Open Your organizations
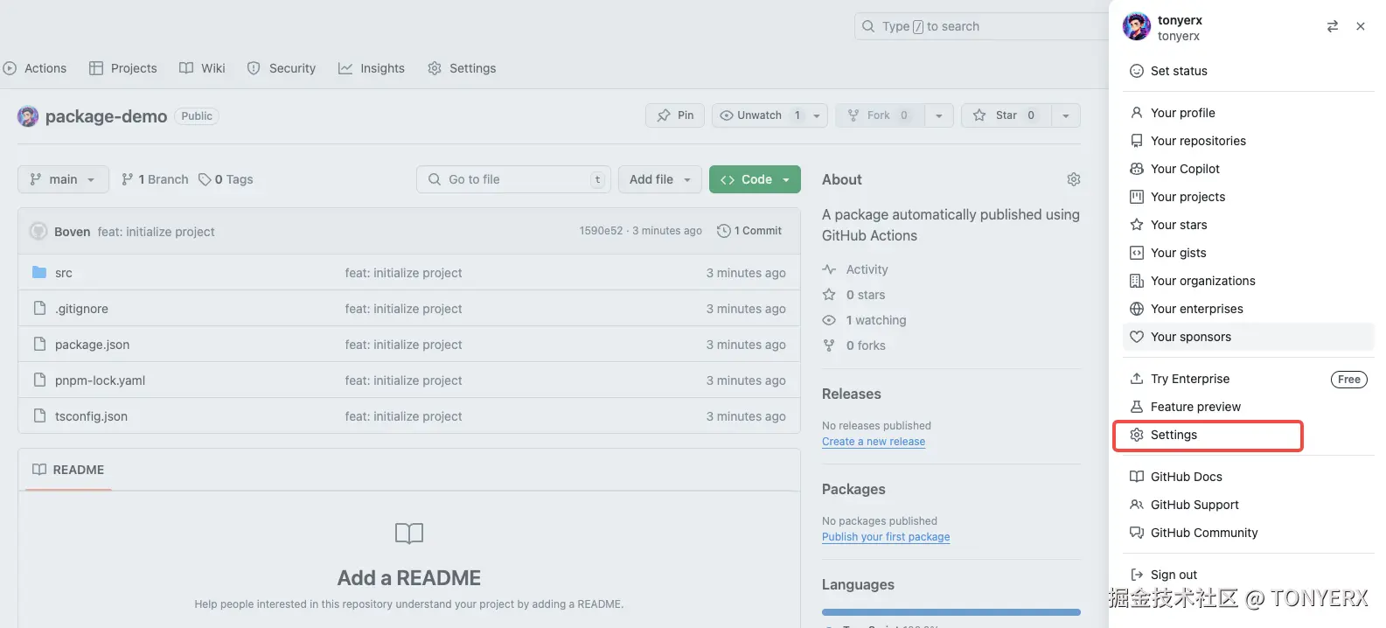The width and height of the screenshot is (1386, 628). [1248, 281]
